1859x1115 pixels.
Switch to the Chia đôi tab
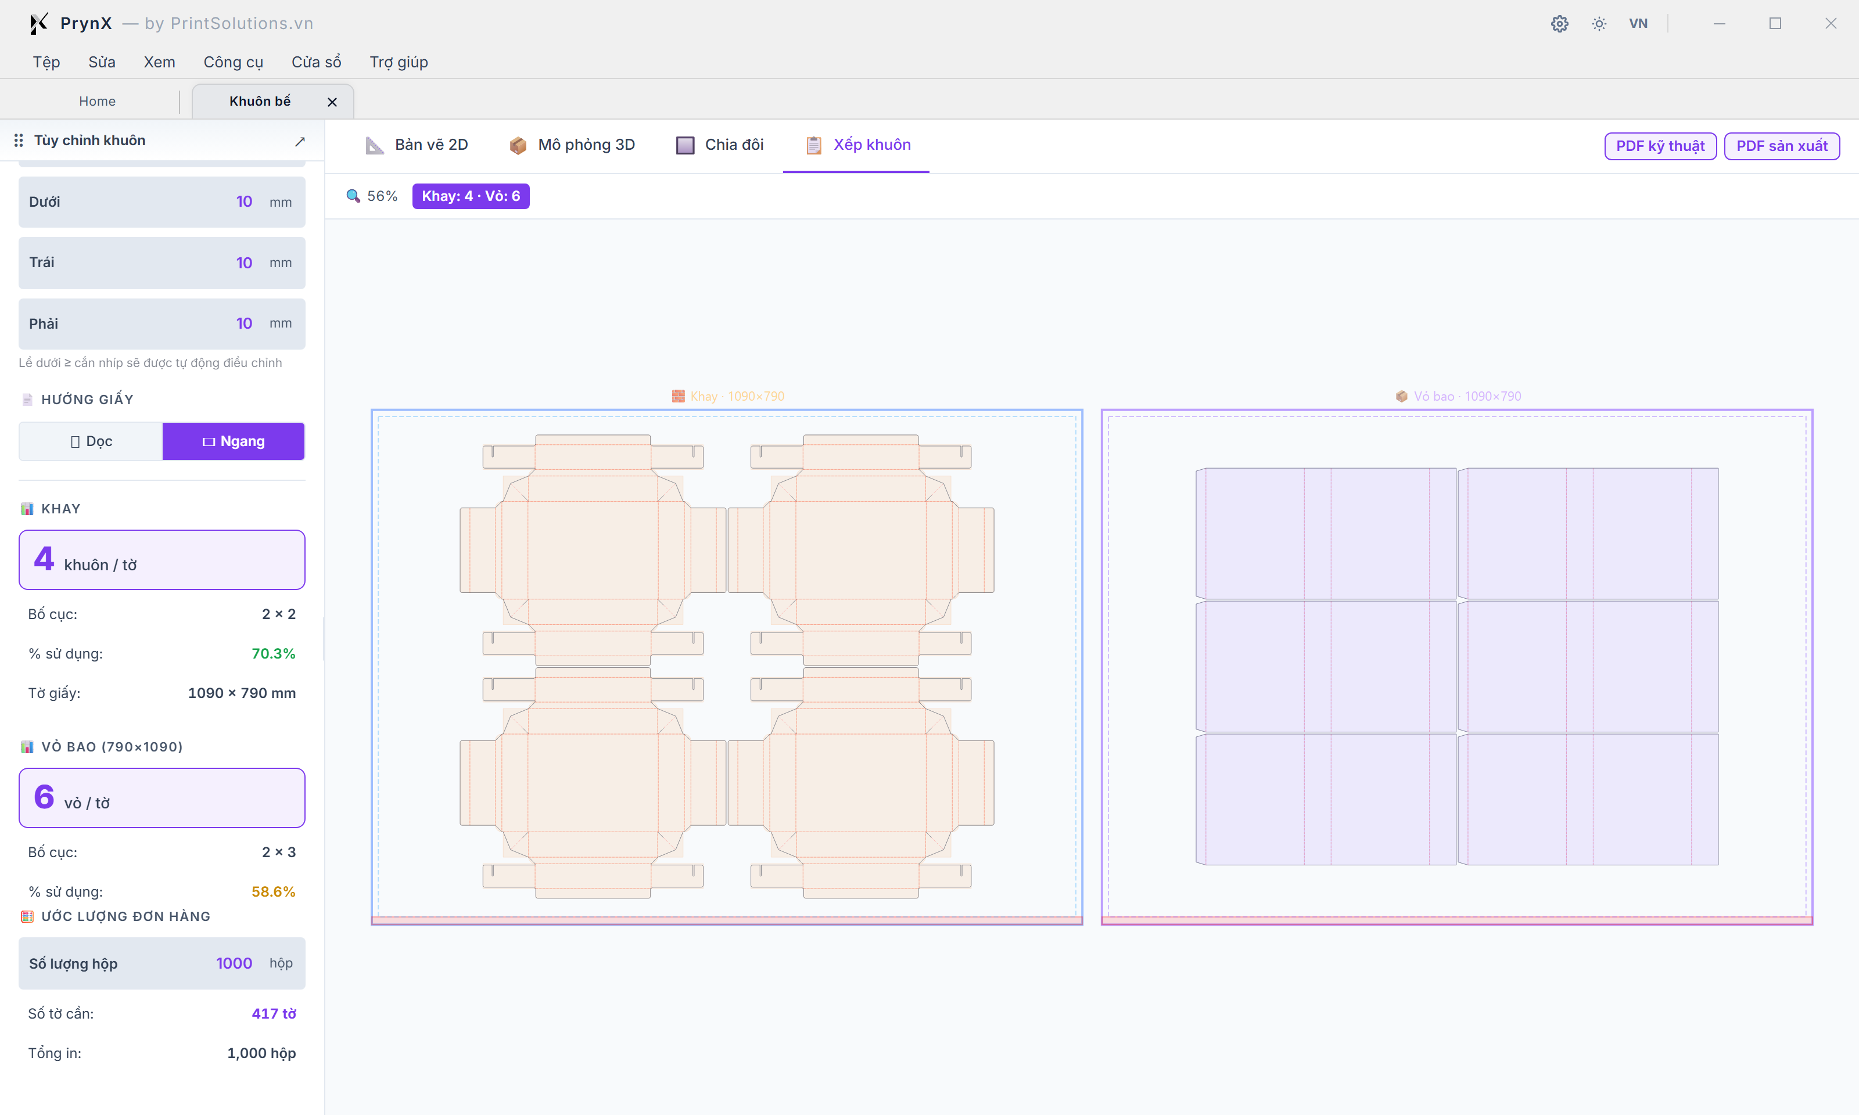click(720, 145)
